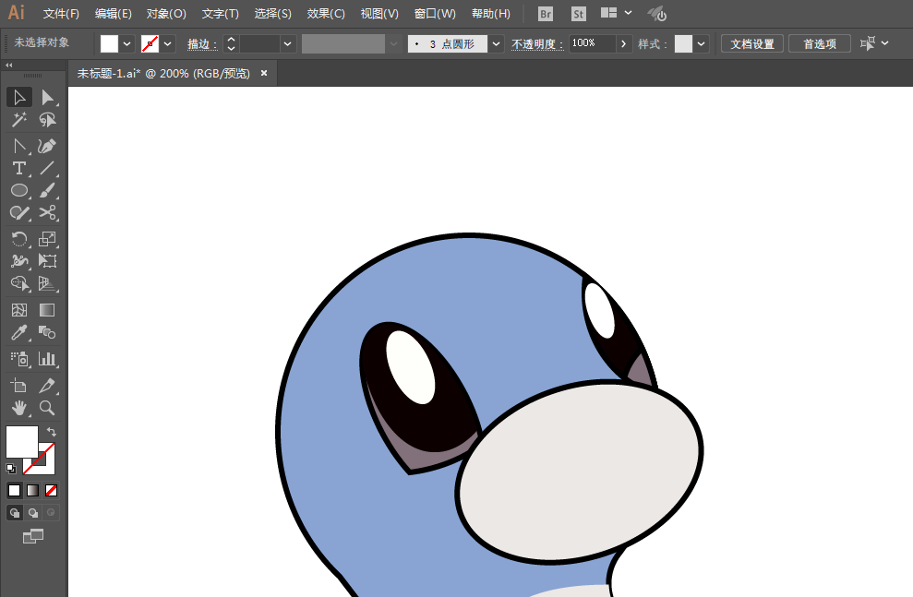913x597 pixels.
Task: Choose the Scale tool
Action: point(47,239)
